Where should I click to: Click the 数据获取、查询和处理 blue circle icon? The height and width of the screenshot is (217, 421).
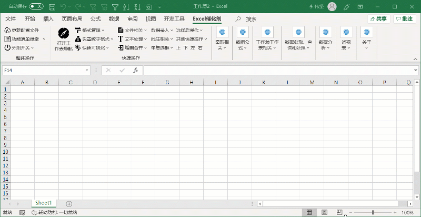tap(298, 32)
